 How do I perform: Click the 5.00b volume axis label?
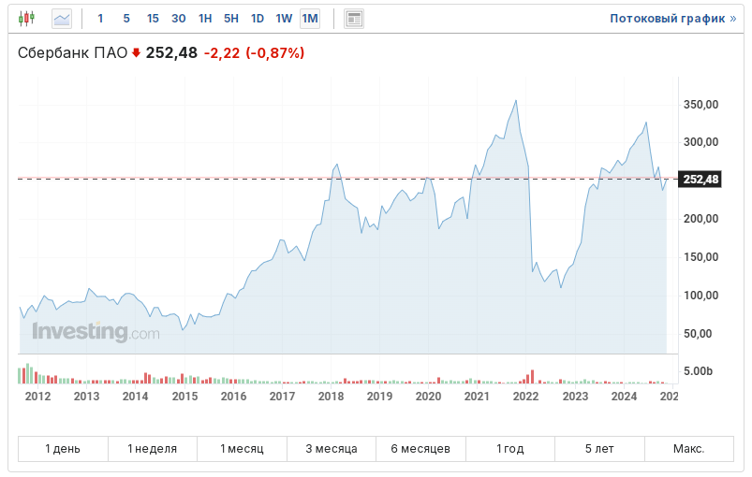[698, 371]
